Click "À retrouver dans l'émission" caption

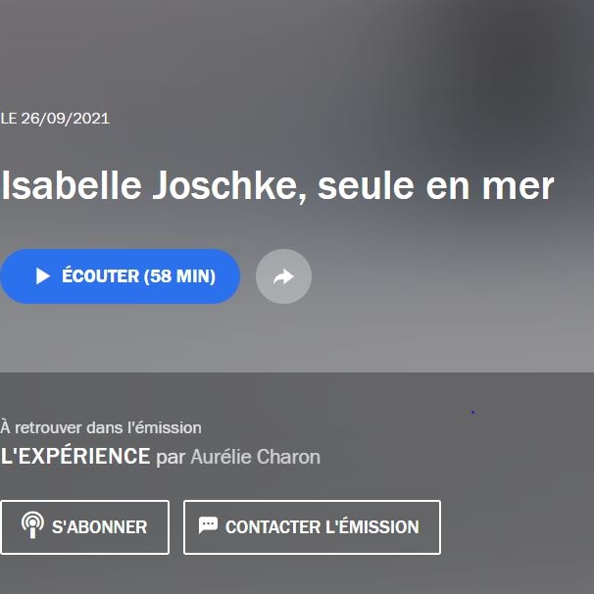pyautogui.click(x=101, y=427)
